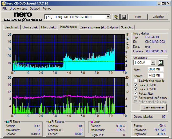Image resolution: width=172 pixels, height=139 pixels.
Task: Switch to the Info o dysku tab
Action: point(49,27)
